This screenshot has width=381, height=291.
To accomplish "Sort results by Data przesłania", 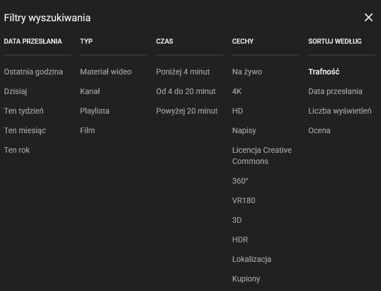I will tap(335, 91).
